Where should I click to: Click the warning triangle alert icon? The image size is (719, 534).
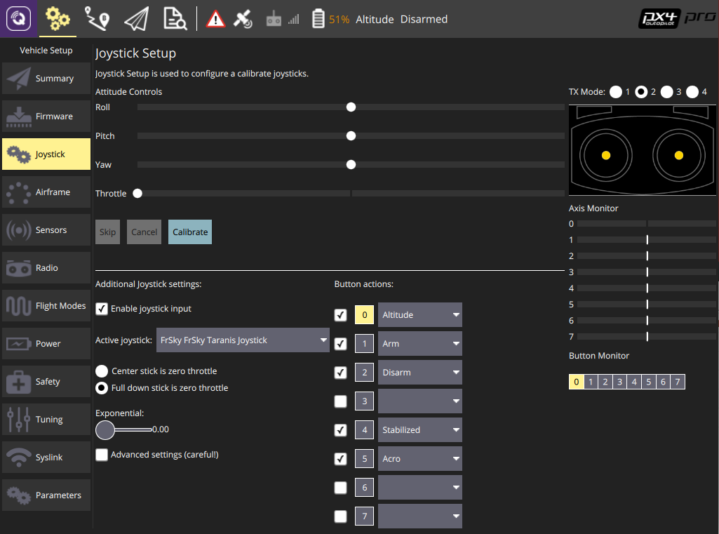pos(215,19)
